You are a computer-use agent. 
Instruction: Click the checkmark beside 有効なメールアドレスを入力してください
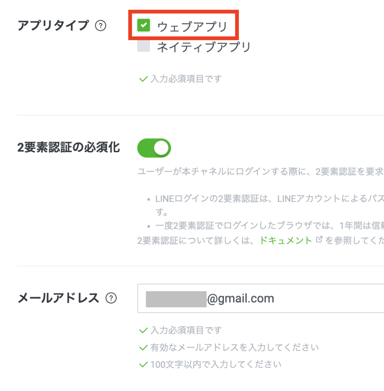click(143, 347)
